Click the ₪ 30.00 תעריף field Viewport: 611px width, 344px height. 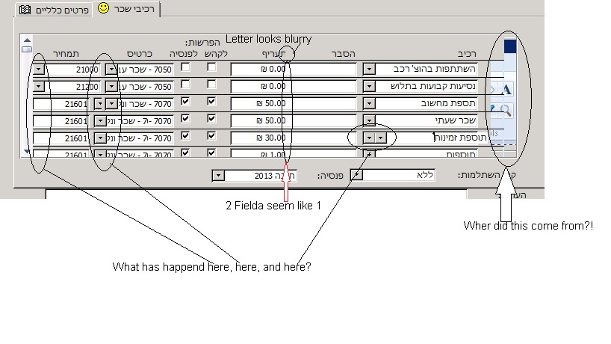pos(259,138)
